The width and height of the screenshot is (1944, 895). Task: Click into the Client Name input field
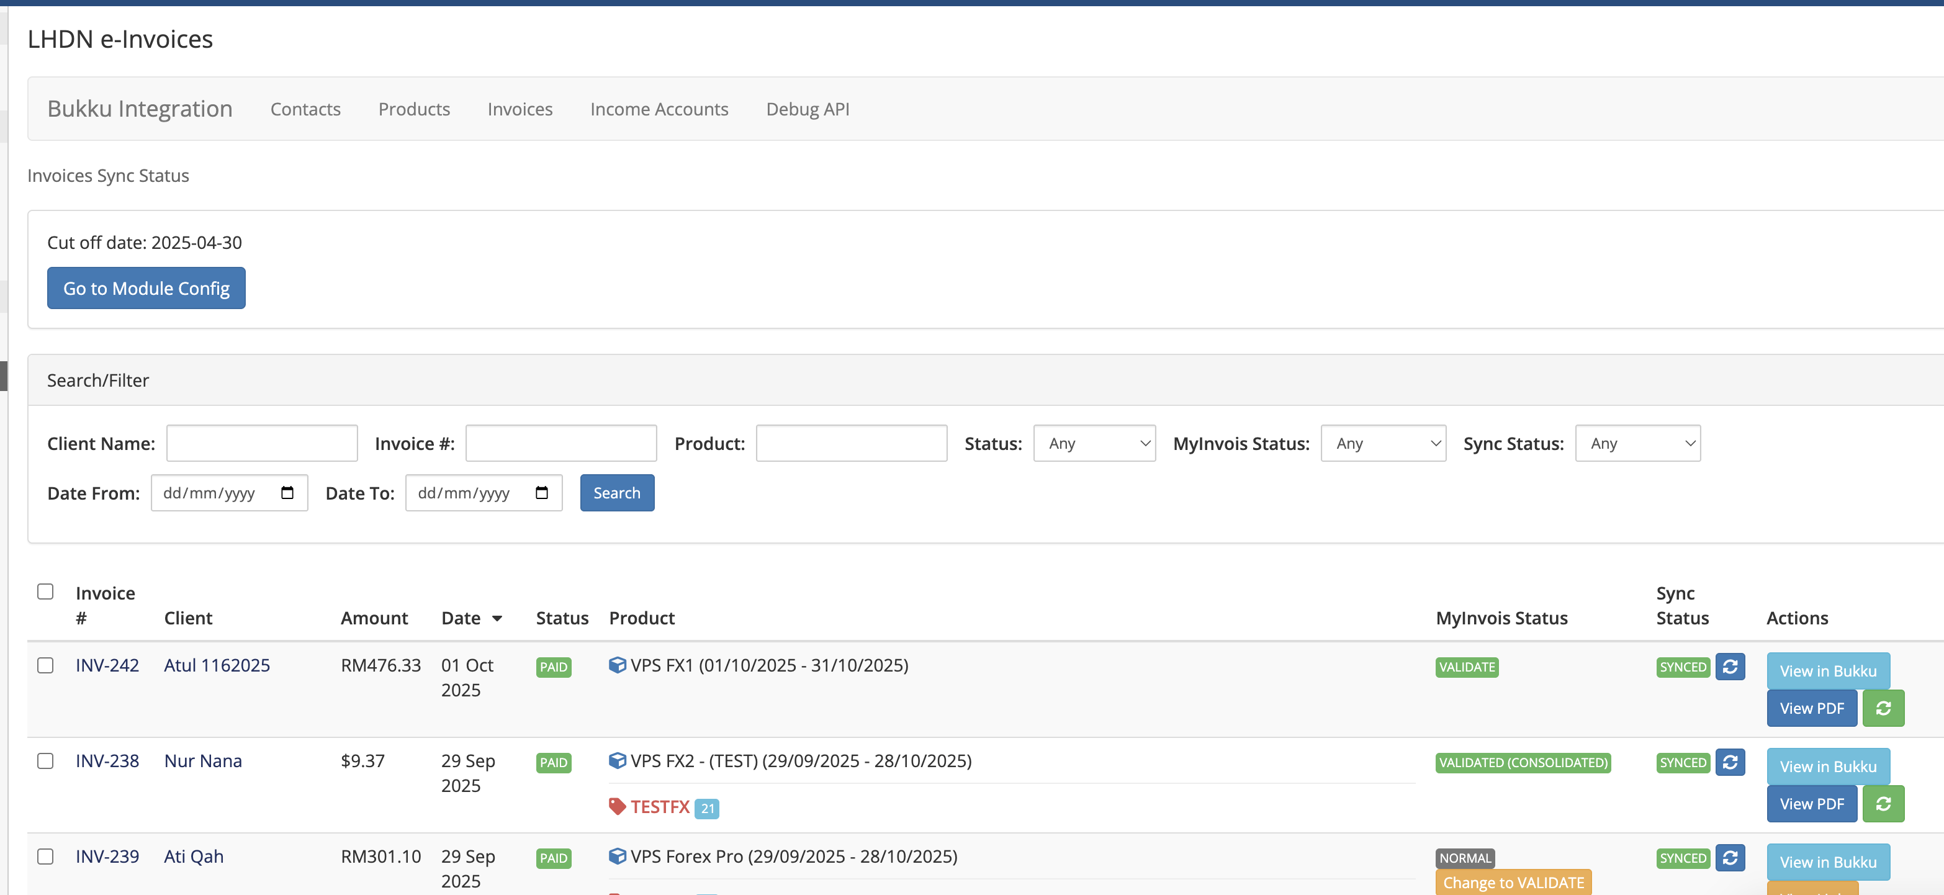click(x=262, y=443)
